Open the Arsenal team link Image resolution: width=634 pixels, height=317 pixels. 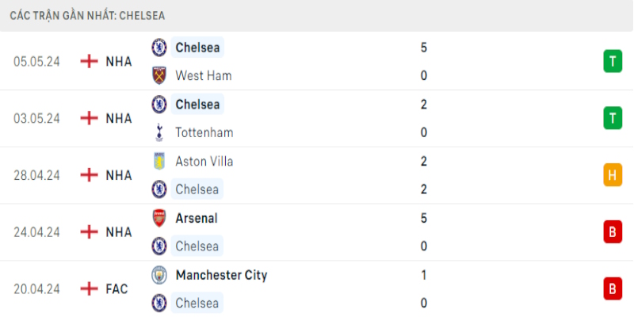point(197,218)
